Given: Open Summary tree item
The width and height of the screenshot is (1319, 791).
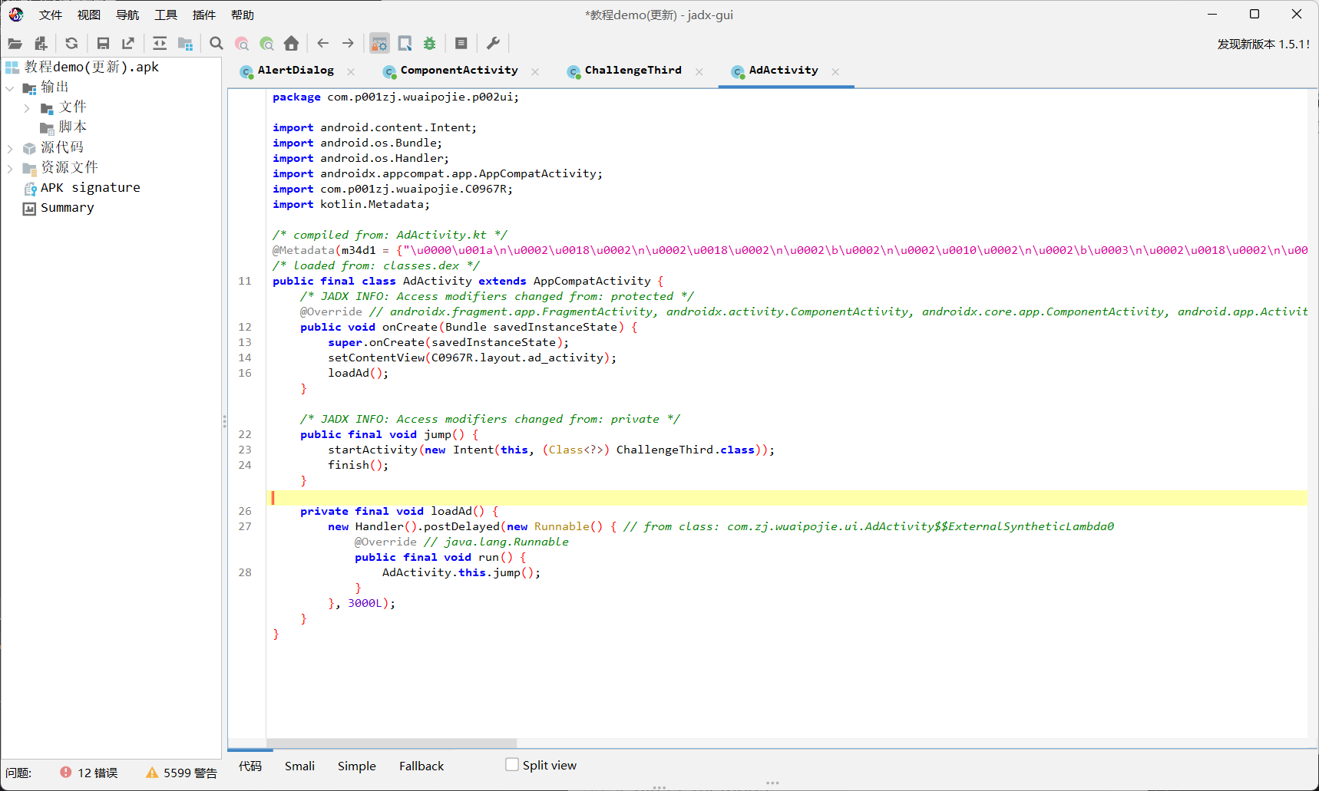Looking at the screenshot, I should [x=67, y=207].
